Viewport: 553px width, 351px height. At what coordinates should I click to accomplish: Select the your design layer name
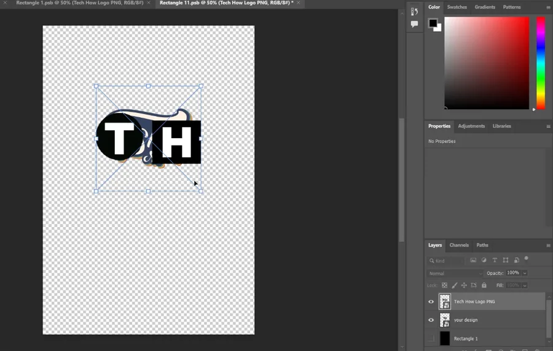[x=466, y=320]
